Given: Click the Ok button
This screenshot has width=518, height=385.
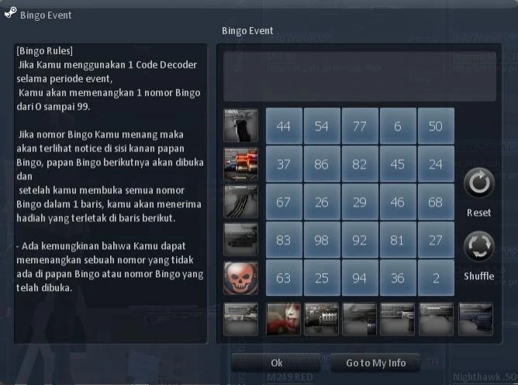Looking at the screenshot, I should [x=277, y=362].
